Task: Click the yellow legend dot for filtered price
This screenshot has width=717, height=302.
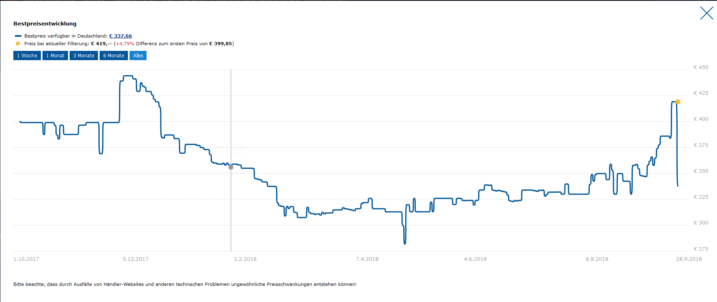Action: click(18, 44)
